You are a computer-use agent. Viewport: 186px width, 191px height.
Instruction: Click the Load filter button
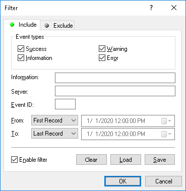[x=126, y=160]
